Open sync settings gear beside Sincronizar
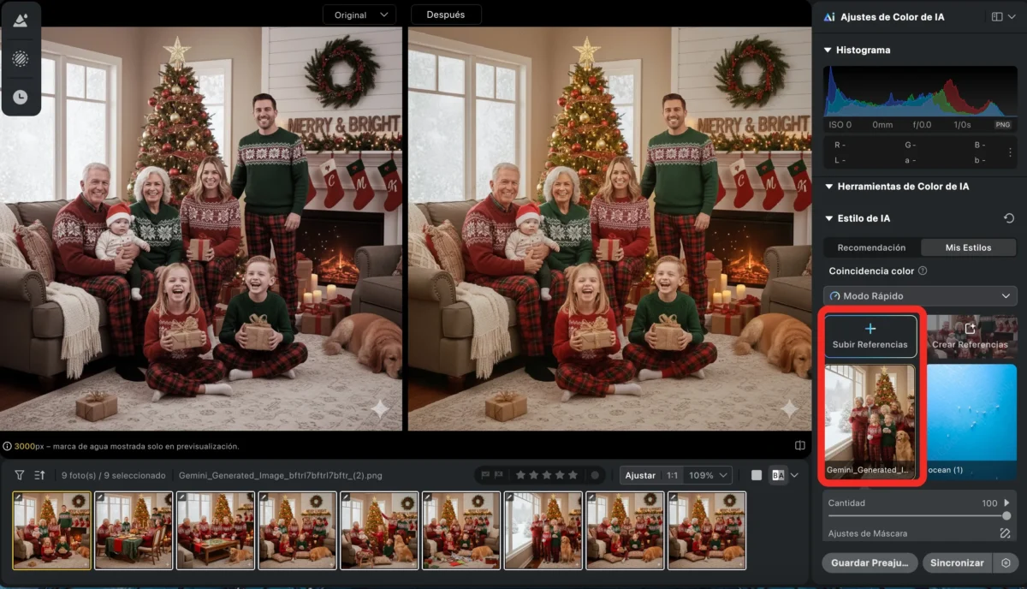Screen dimensions: 1027x589 (1006, 563)
